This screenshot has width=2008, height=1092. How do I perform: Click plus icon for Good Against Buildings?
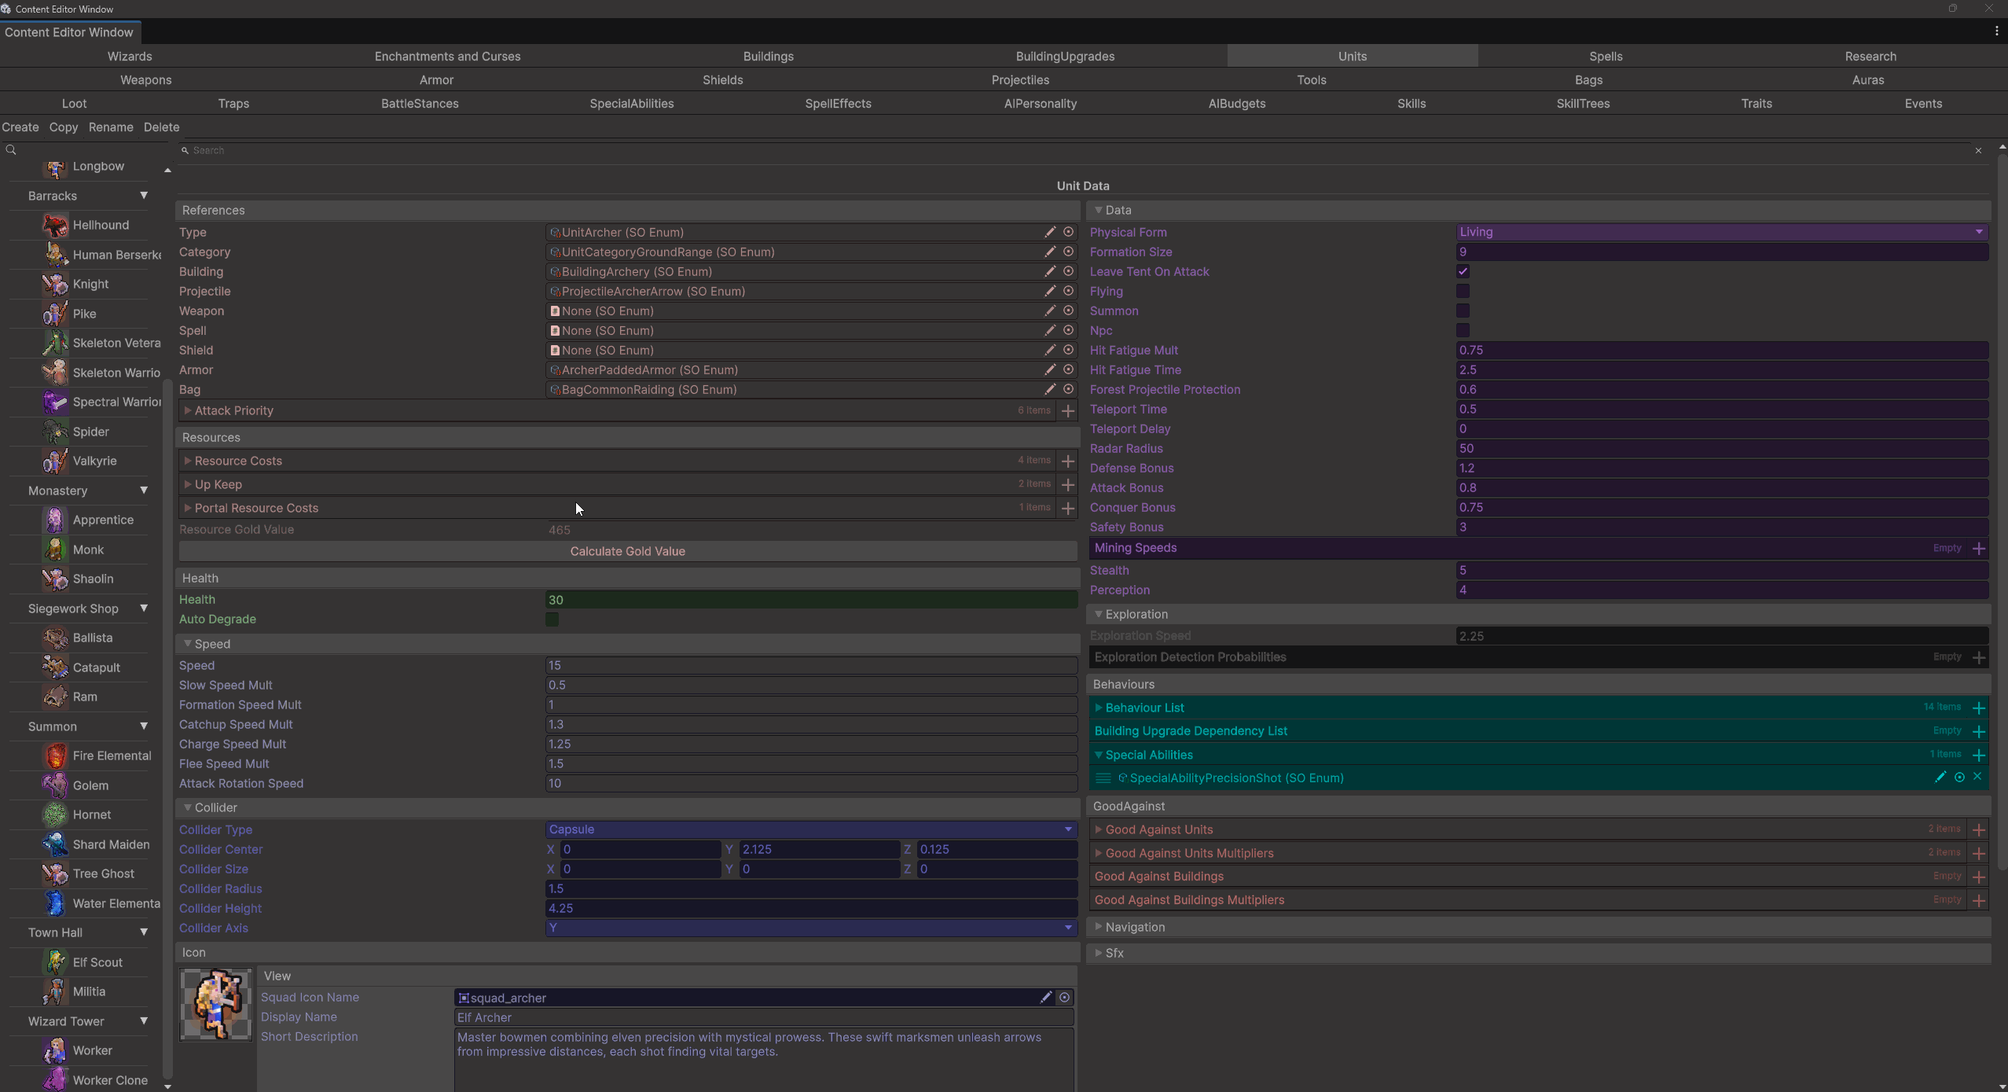1979,877
